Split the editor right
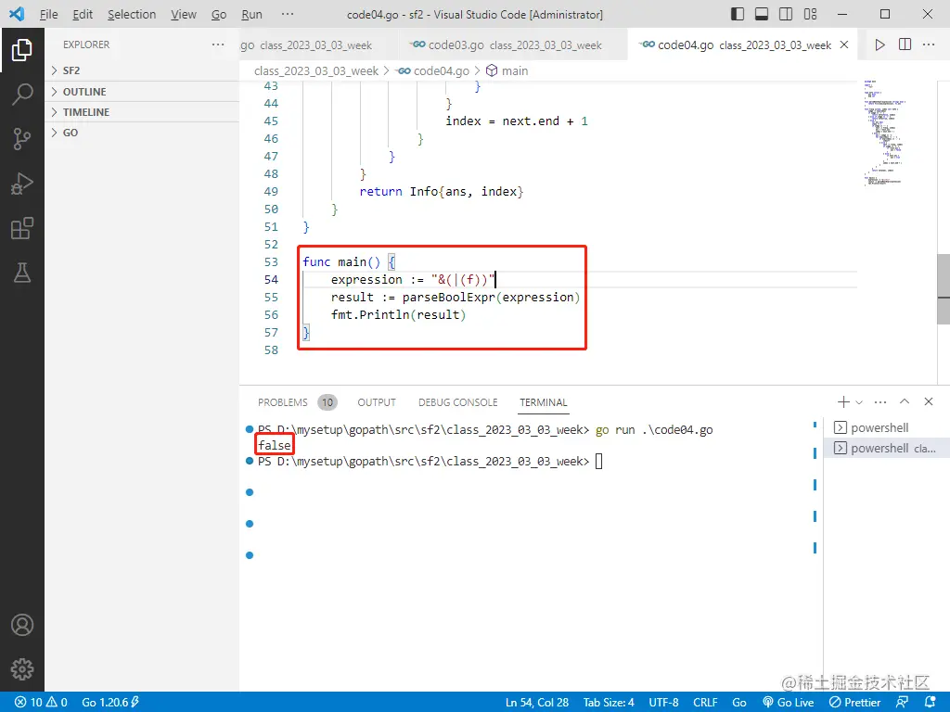The height and width of the screenshot is (712, 950). click(x=905, y=44)
